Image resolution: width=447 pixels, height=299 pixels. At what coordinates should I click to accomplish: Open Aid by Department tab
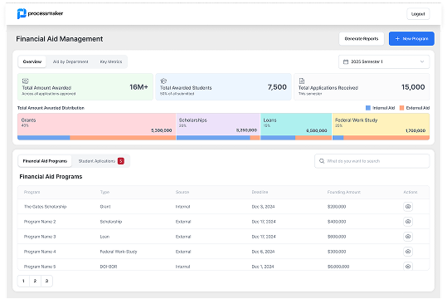(x=70, y=61)
